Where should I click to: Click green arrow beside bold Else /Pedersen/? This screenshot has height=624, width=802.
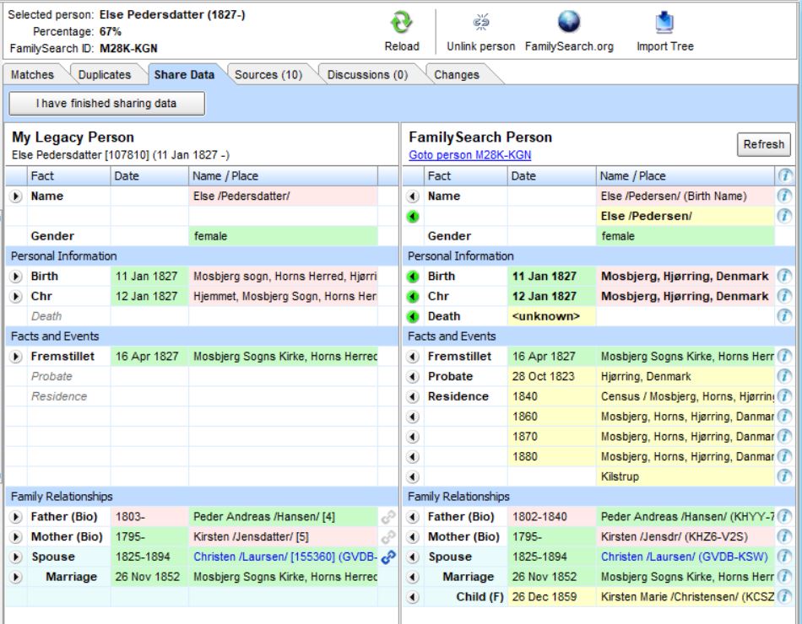pos(413,217)
